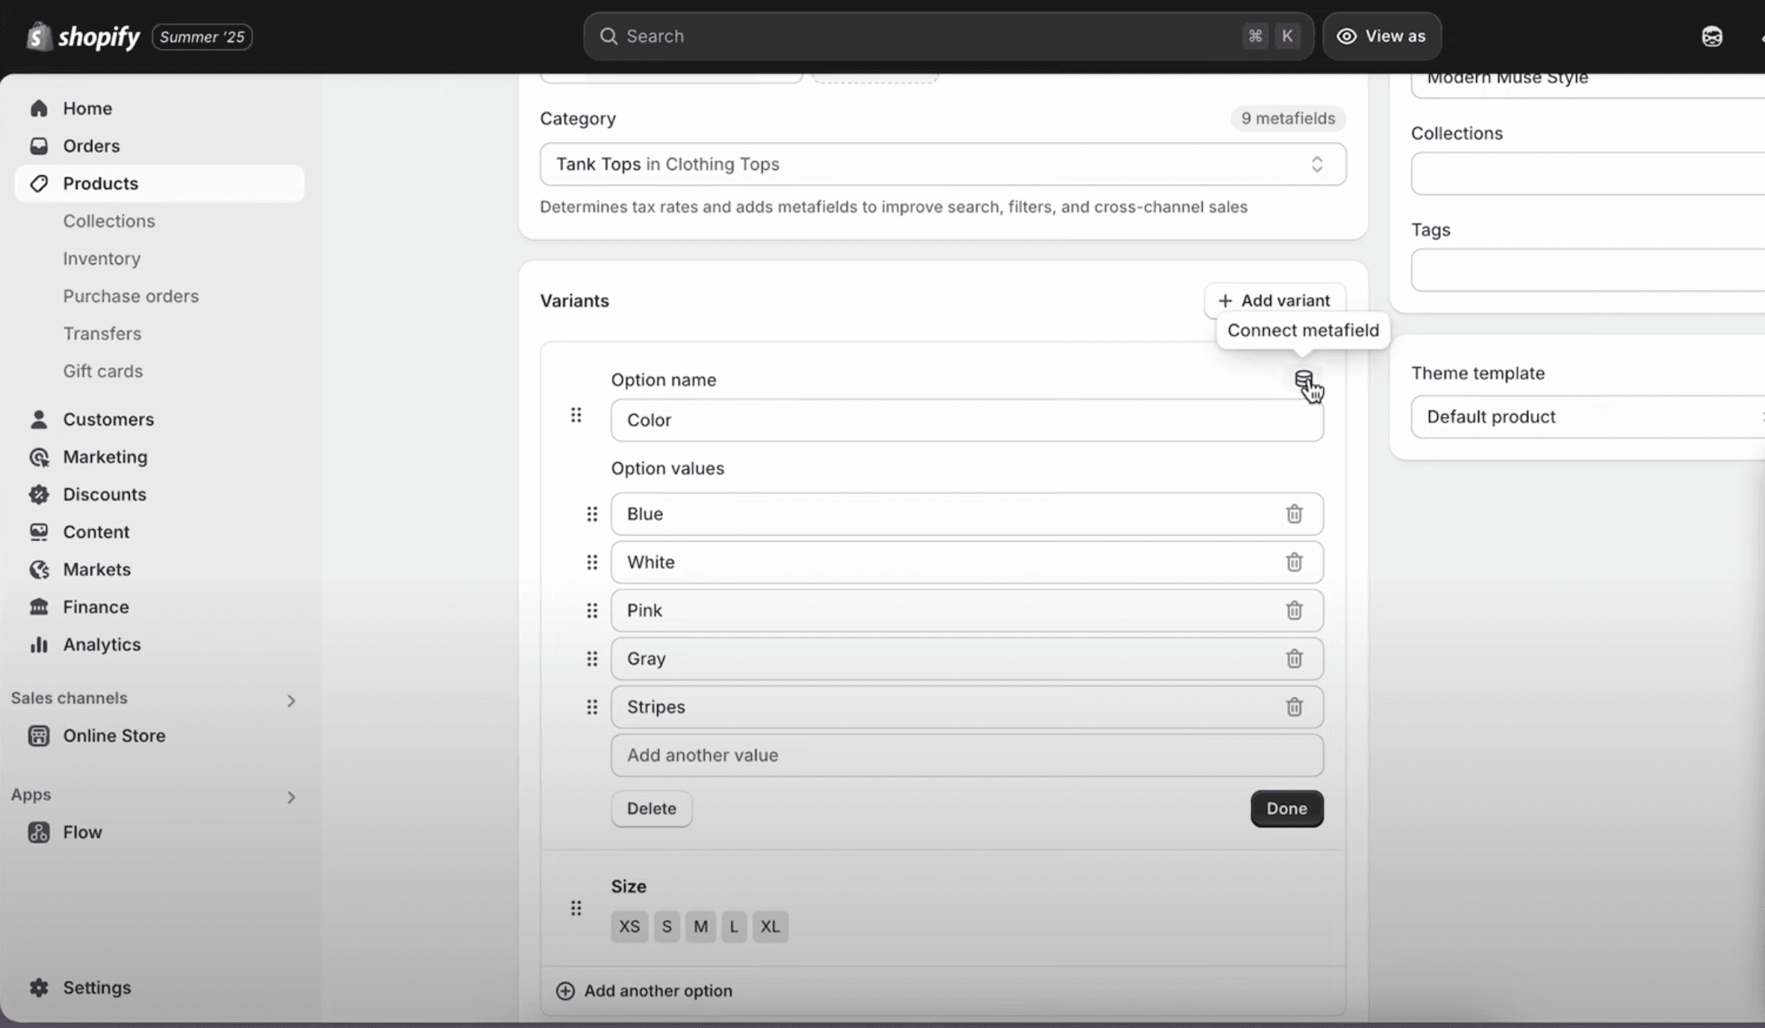Click the Summer '25 badge
The height and width of the screenshot is (1028, 1765).
[202, 37]
